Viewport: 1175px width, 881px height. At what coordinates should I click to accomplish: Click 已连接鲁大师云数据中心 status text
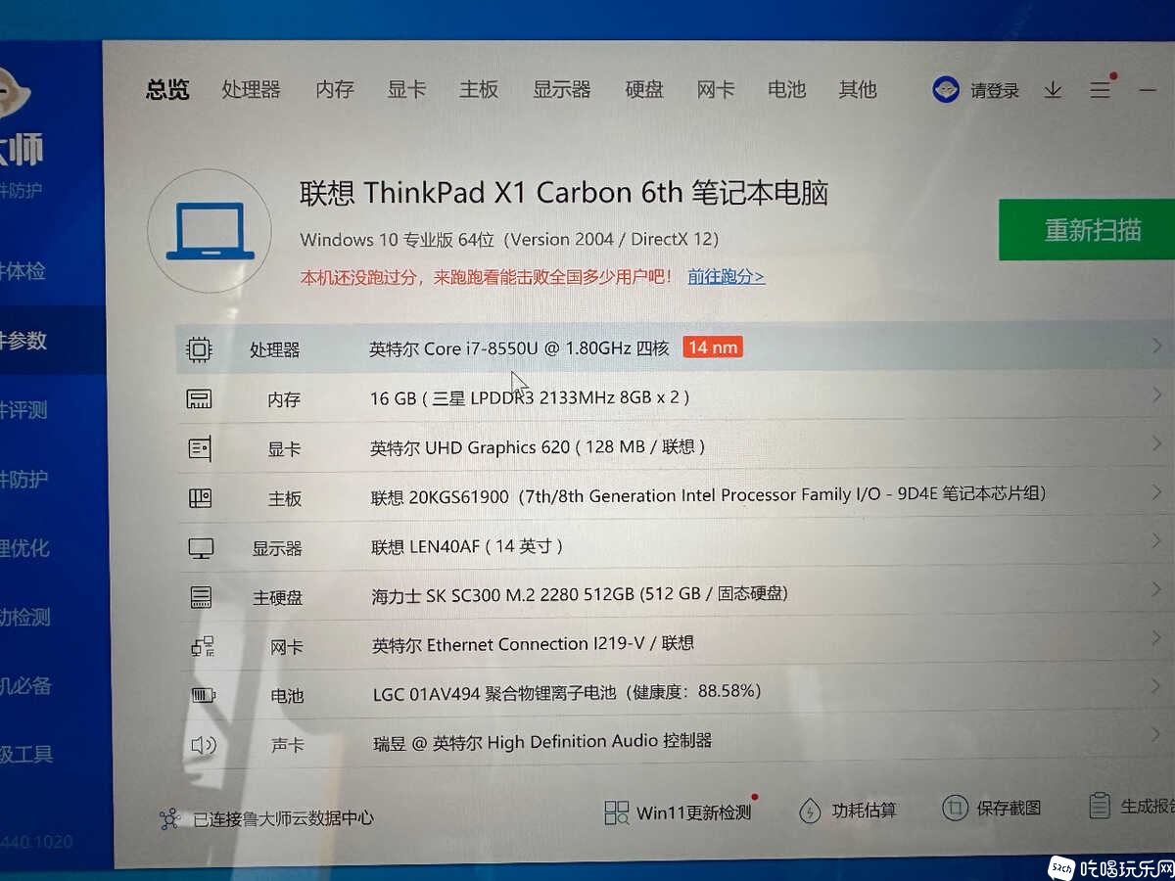[x=283, y=818]
